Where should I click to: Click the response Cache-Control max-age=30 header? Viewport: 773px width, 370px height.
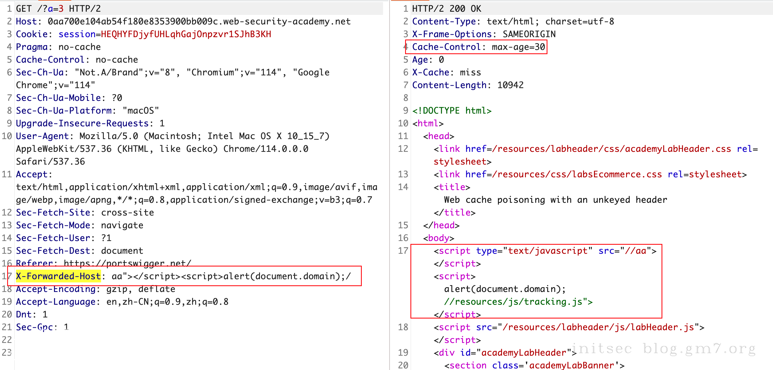(x=478, y=47)
